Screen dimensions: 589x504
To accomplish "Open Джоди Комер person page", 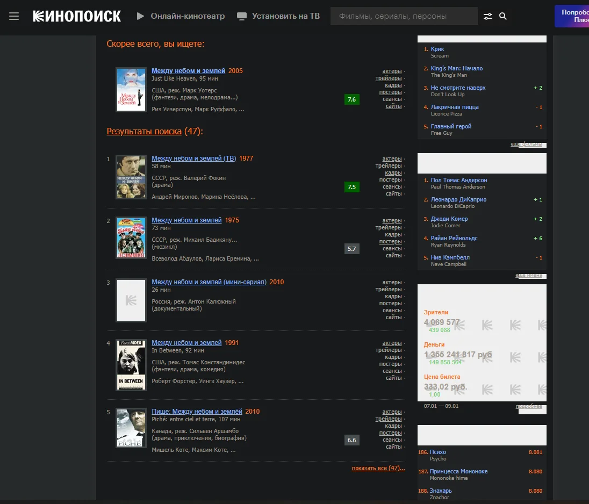I will [449, 219].
